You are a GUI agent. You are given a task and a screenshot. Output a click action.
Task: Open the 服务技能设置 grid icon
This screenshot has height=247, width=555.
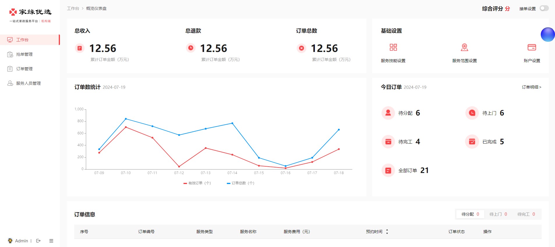pyautogui.click(x=393, y=47)
